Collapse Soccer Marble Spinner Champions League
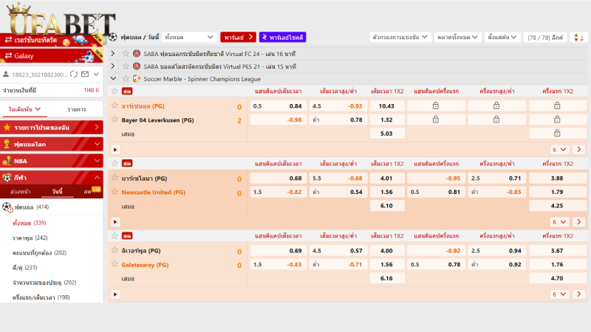Viewport: 591px width, 332px height. pyautogui.click(x=113, y=79)
